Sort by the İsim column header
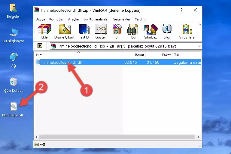Image resolution: width=231 pixels, height=154 pixels. (x=79, y=55)
